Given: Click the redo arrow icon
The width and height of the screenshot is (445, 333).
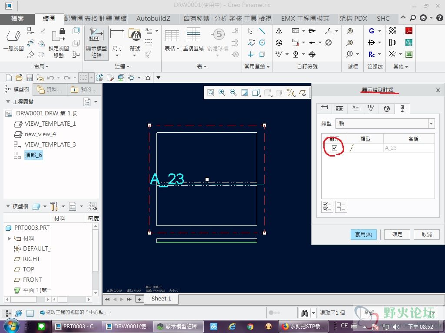Looking at the screenshot, I should point(67,78).
